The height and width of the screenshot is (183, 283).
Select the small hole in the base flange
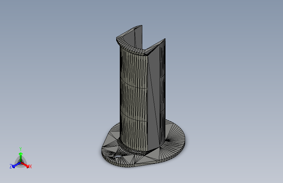click(x=118, y=156)
